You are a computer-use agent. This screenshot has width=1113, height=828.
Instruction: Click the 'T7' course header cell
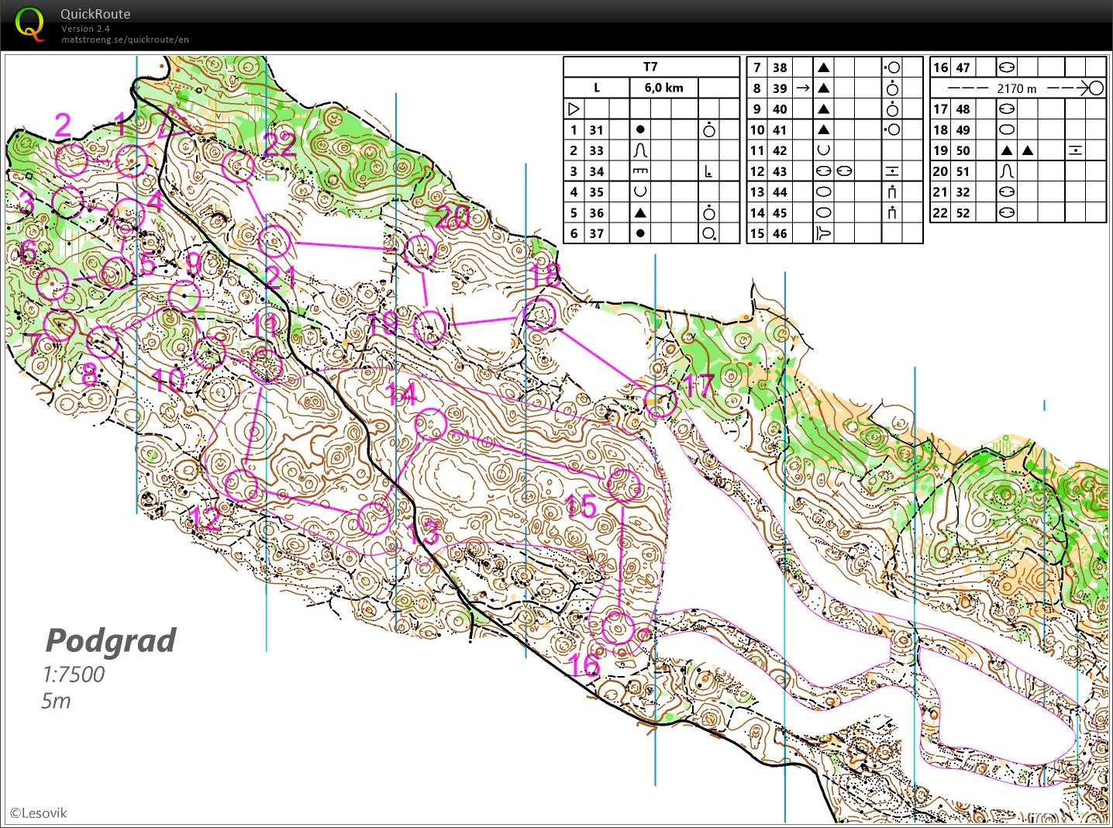(x=650, y=67)
